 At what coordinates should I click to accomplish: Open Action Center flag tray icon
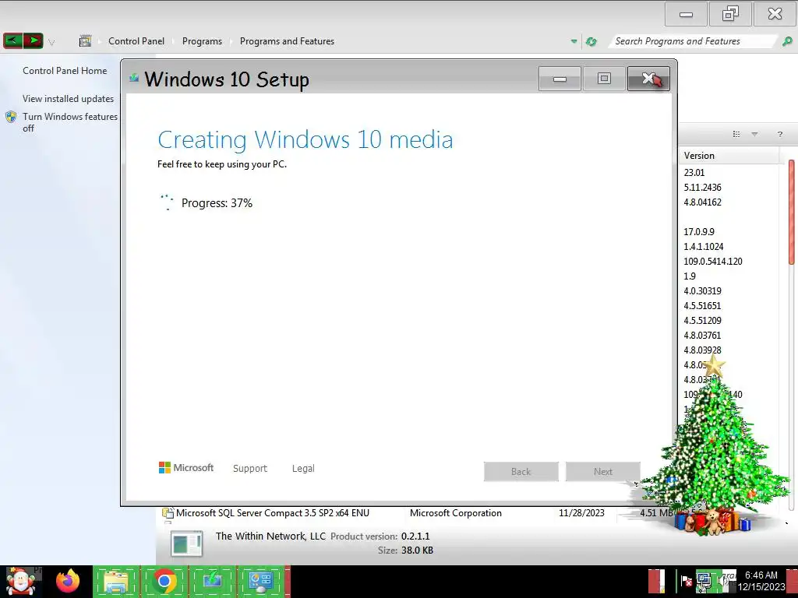pyautogui.click(x=686, y=581)
